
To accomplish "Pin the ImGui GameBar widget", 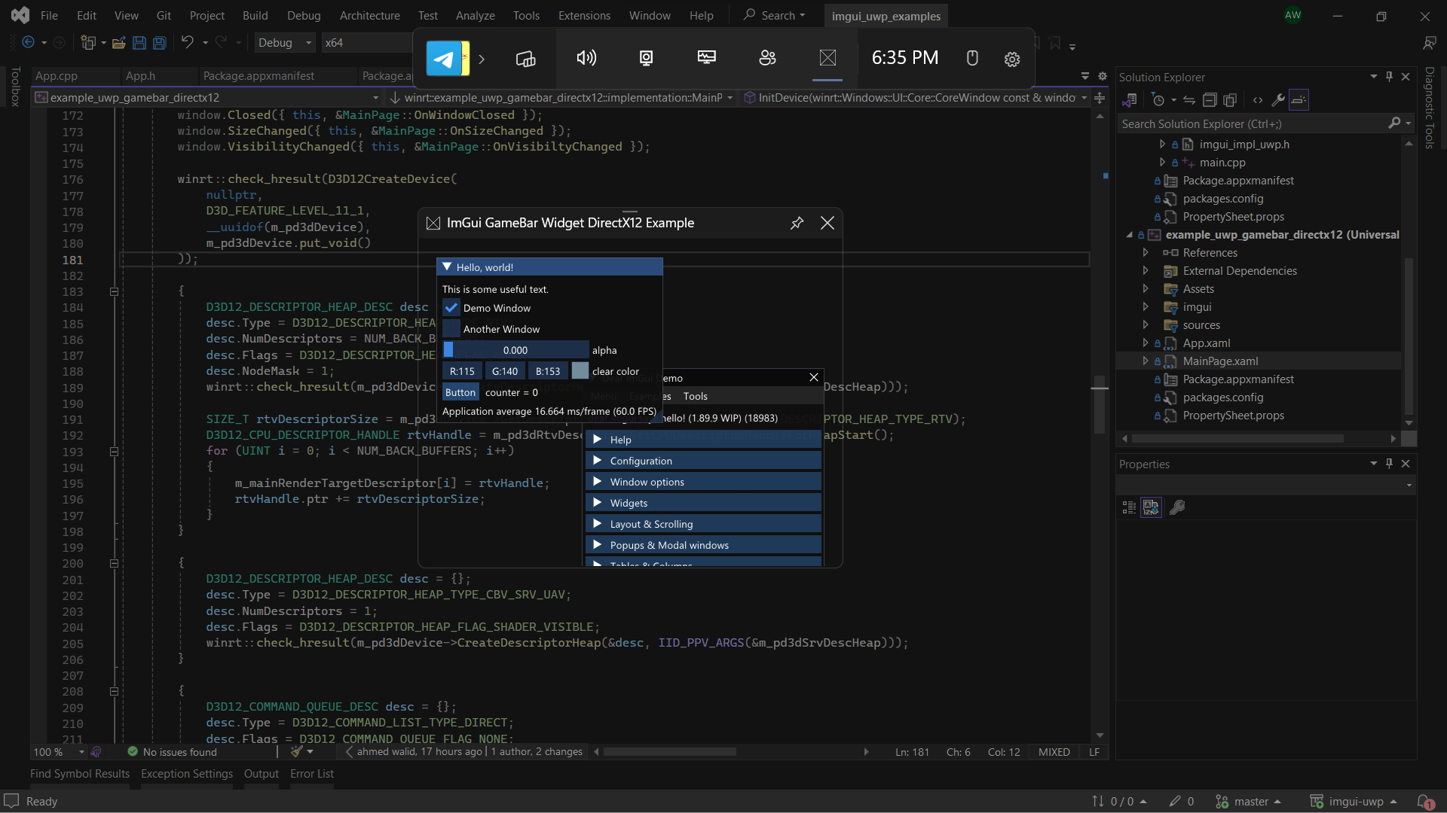I will pyautogui.click(x=797, y=223).
